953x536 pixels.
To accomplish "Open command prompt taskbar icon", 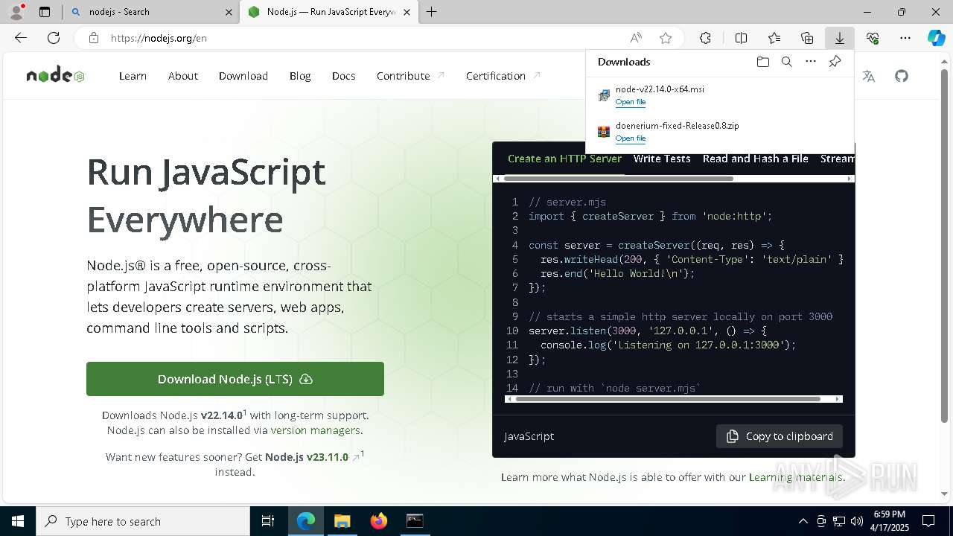I will click(415, 521).
